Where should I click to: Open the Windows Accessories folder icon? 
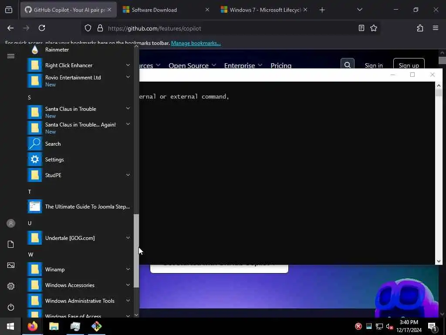tap(35, 285)
